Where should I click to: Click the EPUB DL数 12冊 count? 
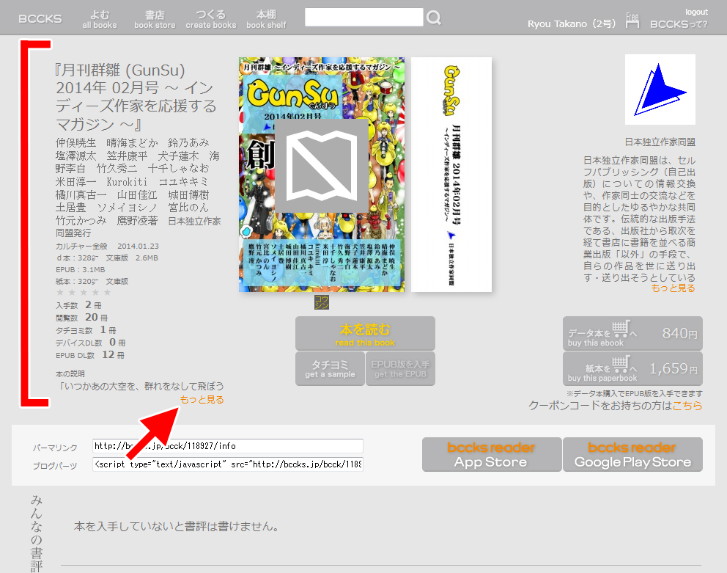click(x=90, y=355)
